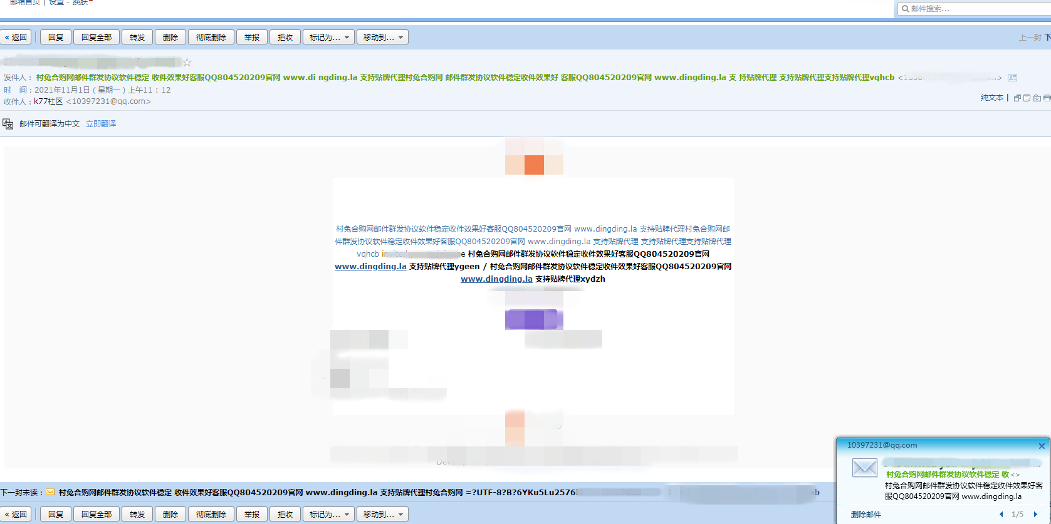Click the top 彻底删除 button
1051x524 pixels.
click(x=211, y=38)
